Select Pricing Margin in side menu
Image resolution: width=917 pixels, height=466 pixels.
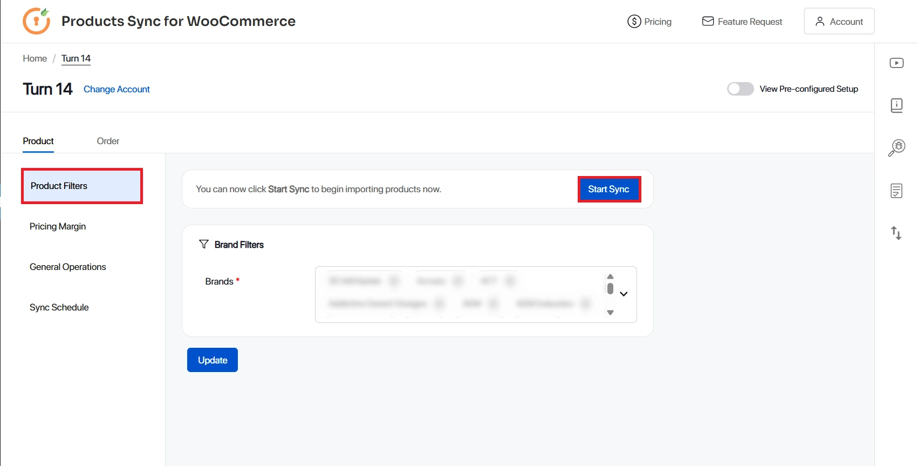58,226
